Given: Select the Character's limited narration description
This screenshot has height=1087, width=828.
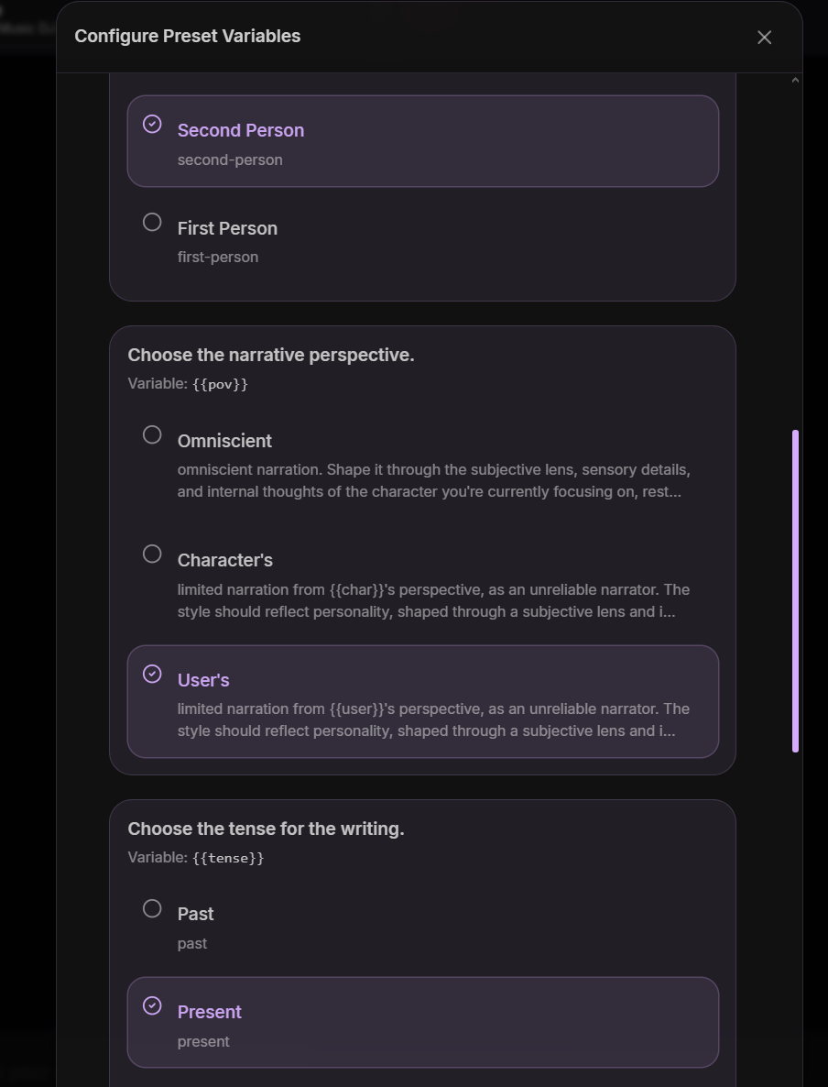Looking at the screenshot, I should coord(433,600).
